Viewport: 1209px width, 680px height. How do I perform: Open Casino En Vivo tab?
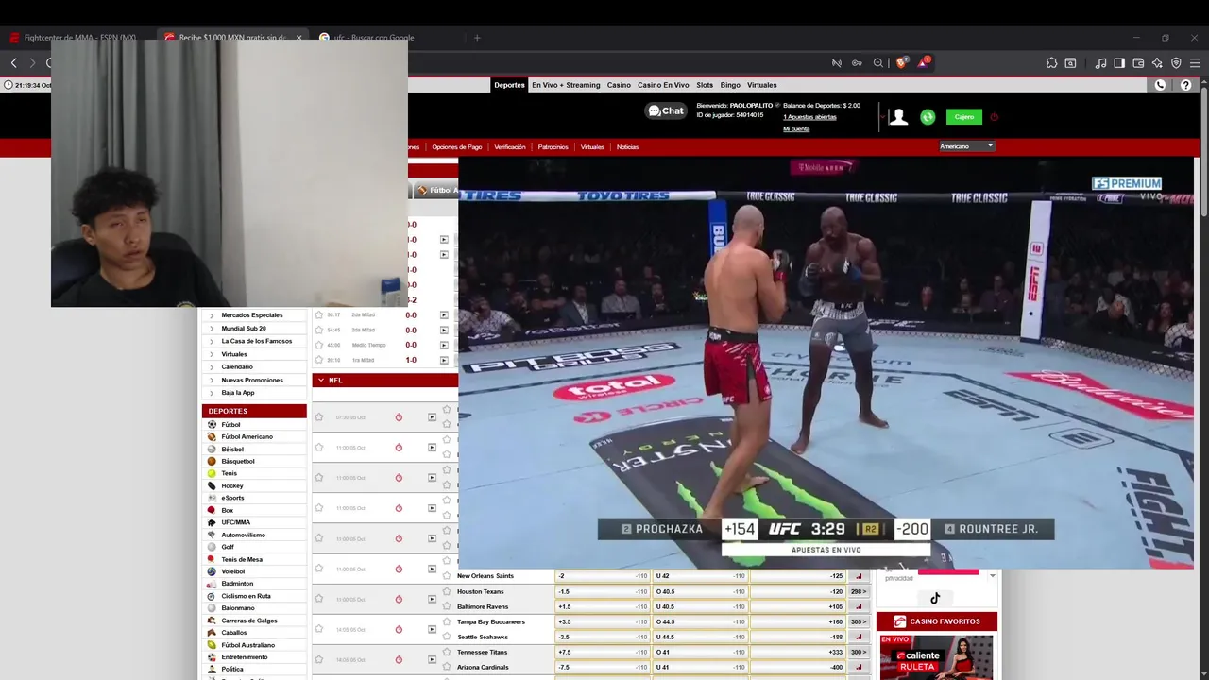tap(663, 85)
